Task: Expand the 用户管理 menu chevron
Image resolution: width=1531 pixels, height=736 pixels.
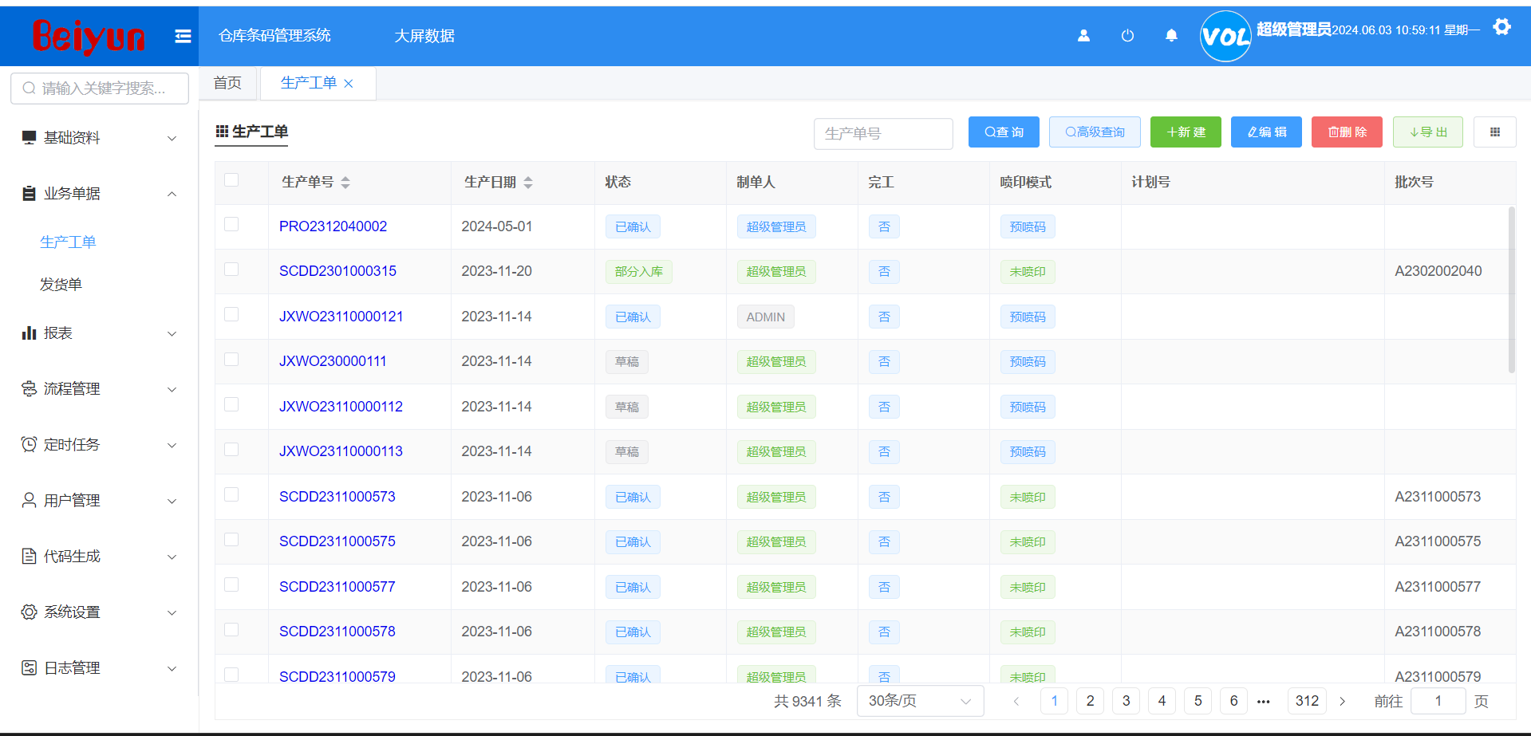Action: click(x=172, y=502)
